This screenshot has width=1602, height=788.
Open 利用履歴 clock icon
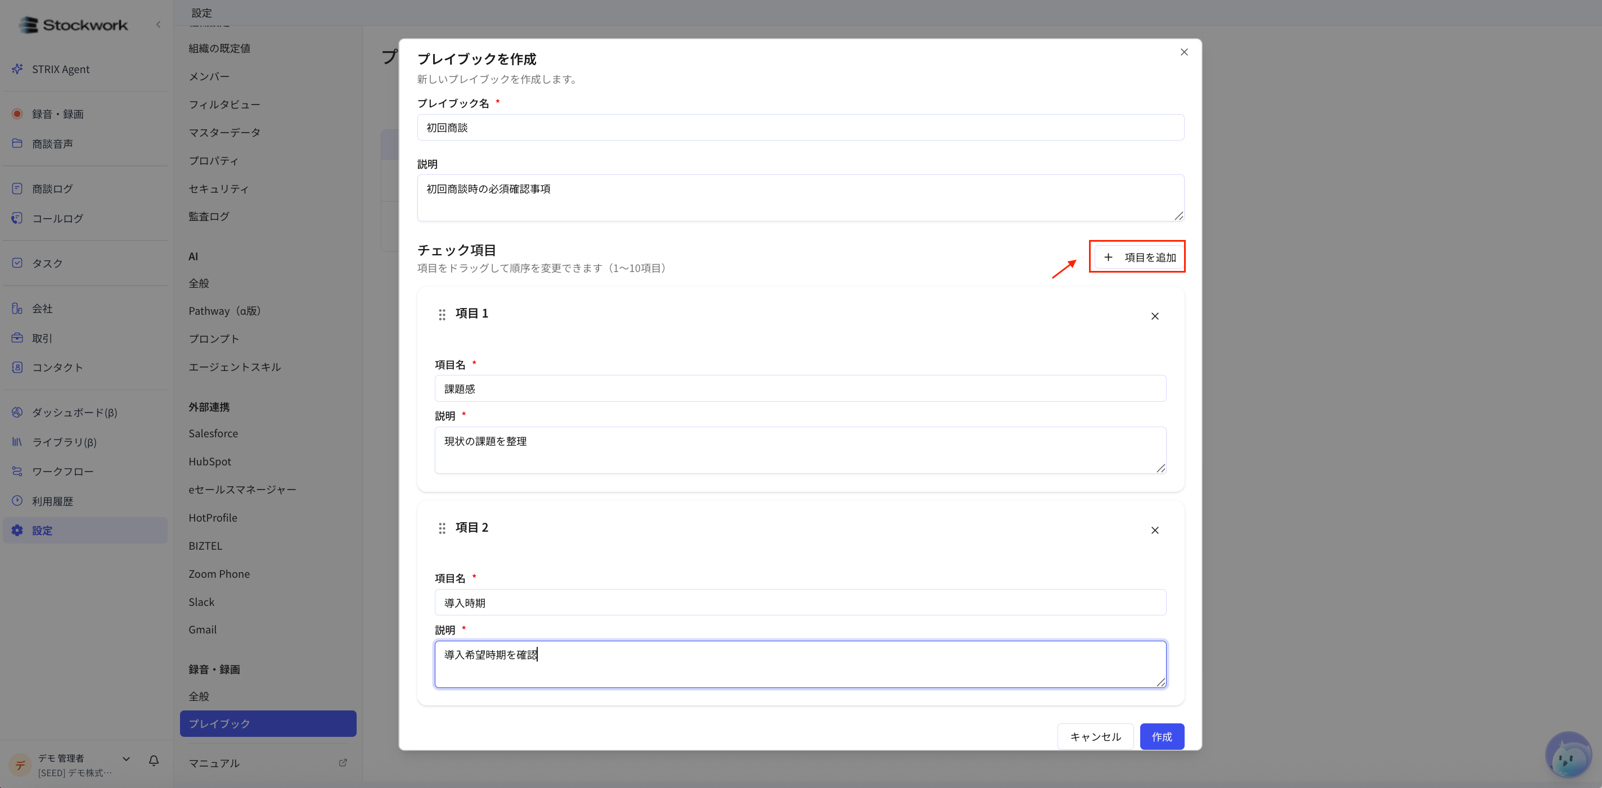pyautogui.click(x=17, y=501)
